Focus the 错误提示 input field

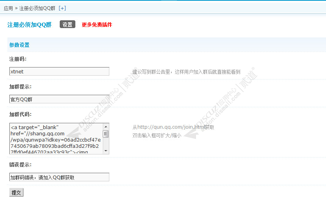click(59, 177)
